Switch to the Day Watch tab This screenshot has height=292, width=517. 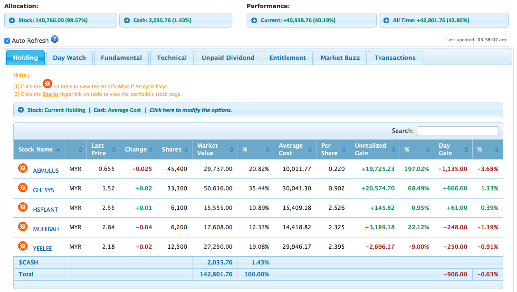69,58
